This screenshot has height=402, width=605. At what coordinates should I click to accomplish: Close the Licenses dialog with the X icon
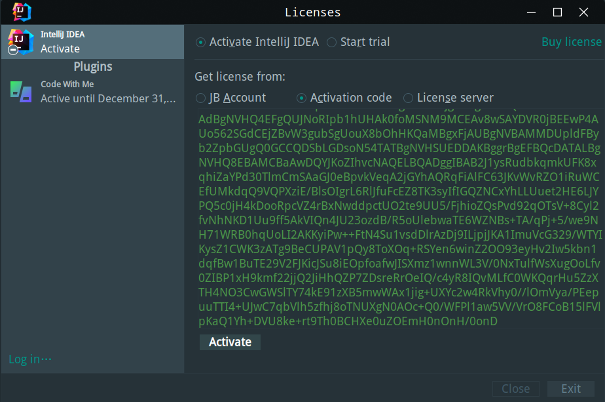pos(583,12)
